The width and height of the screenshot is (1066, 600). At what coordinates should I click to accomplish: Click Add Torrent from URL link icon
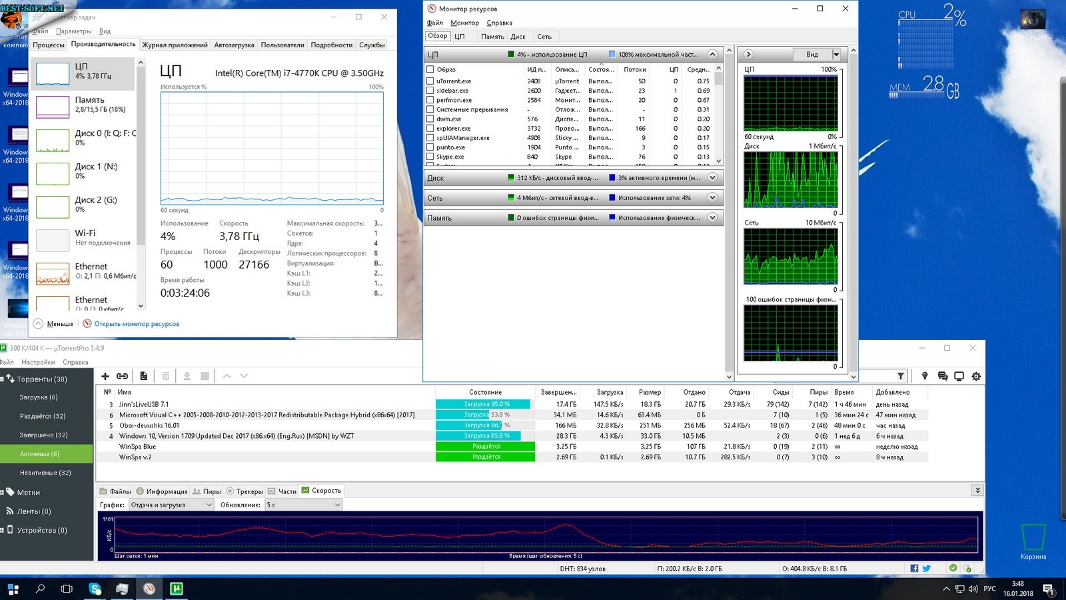click(123, 376)
